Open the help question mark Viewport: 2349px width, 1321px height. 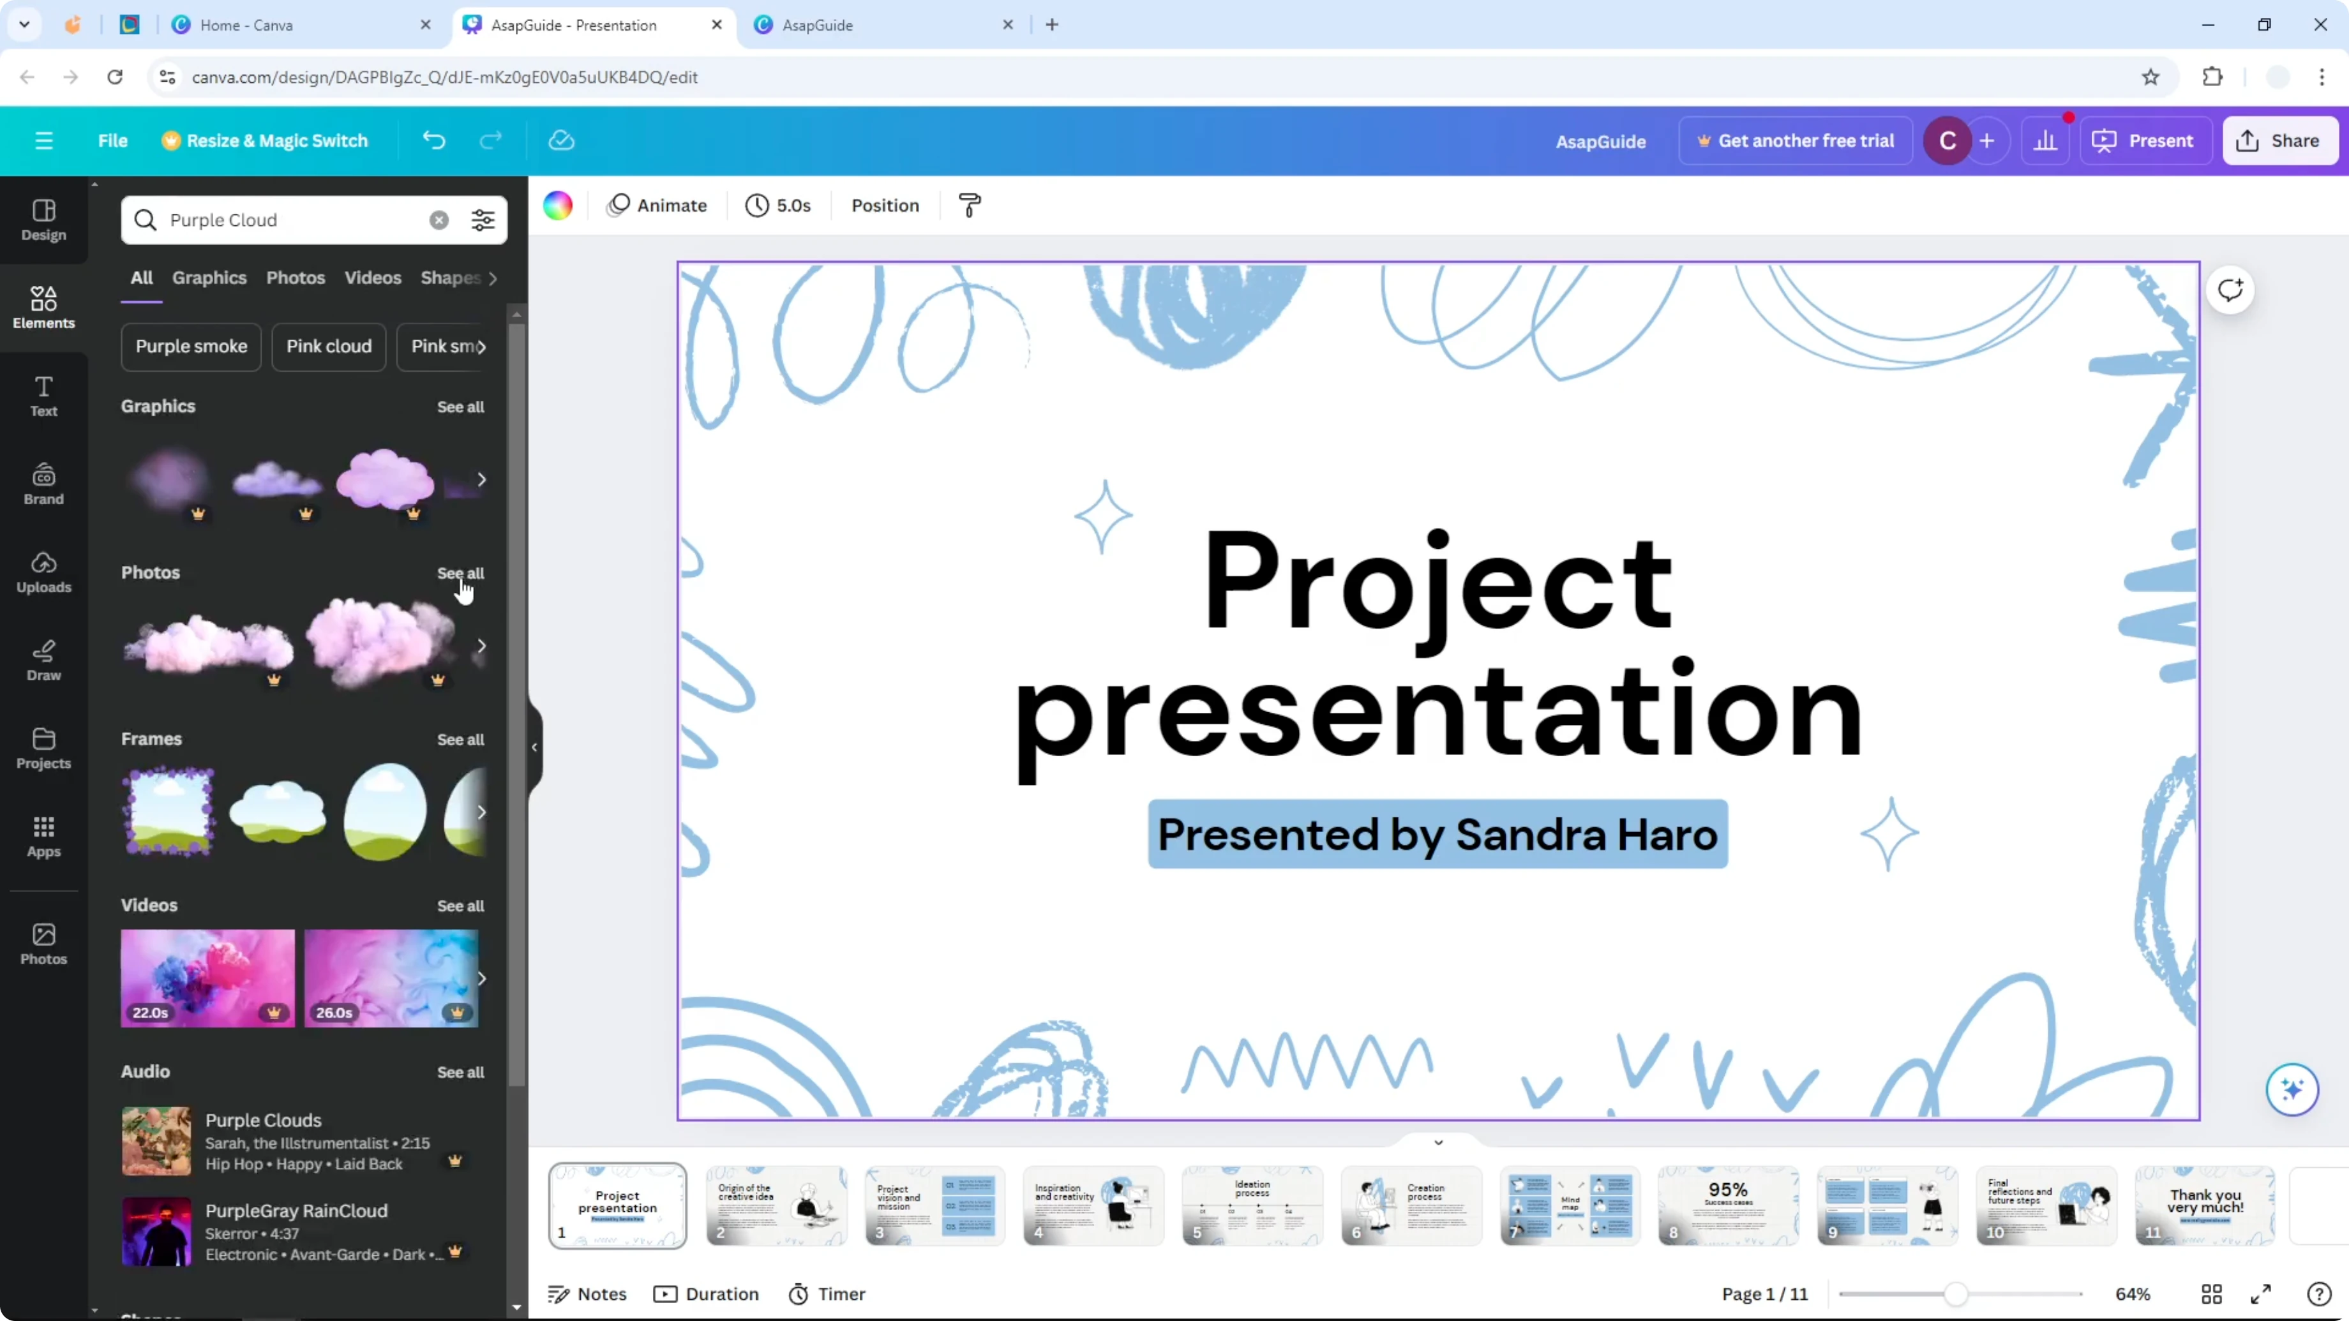pos(2319,1294)
